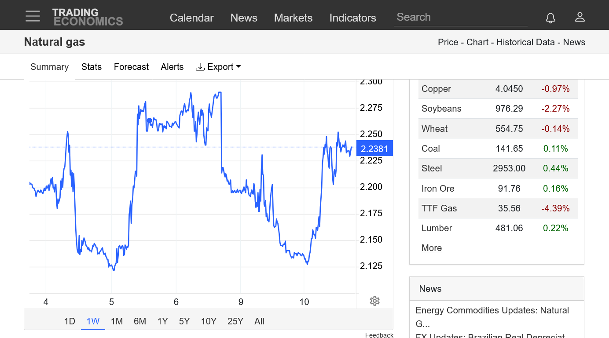This screenshot has height=338, width=609.
Task: Expand the Export dropdown
Action: click(219, 67)
